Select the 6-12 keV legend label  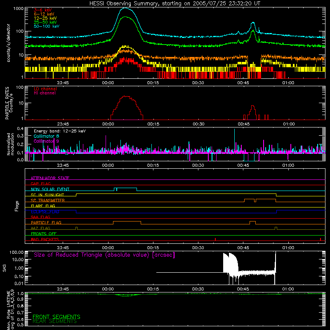(x=44, y=14)
